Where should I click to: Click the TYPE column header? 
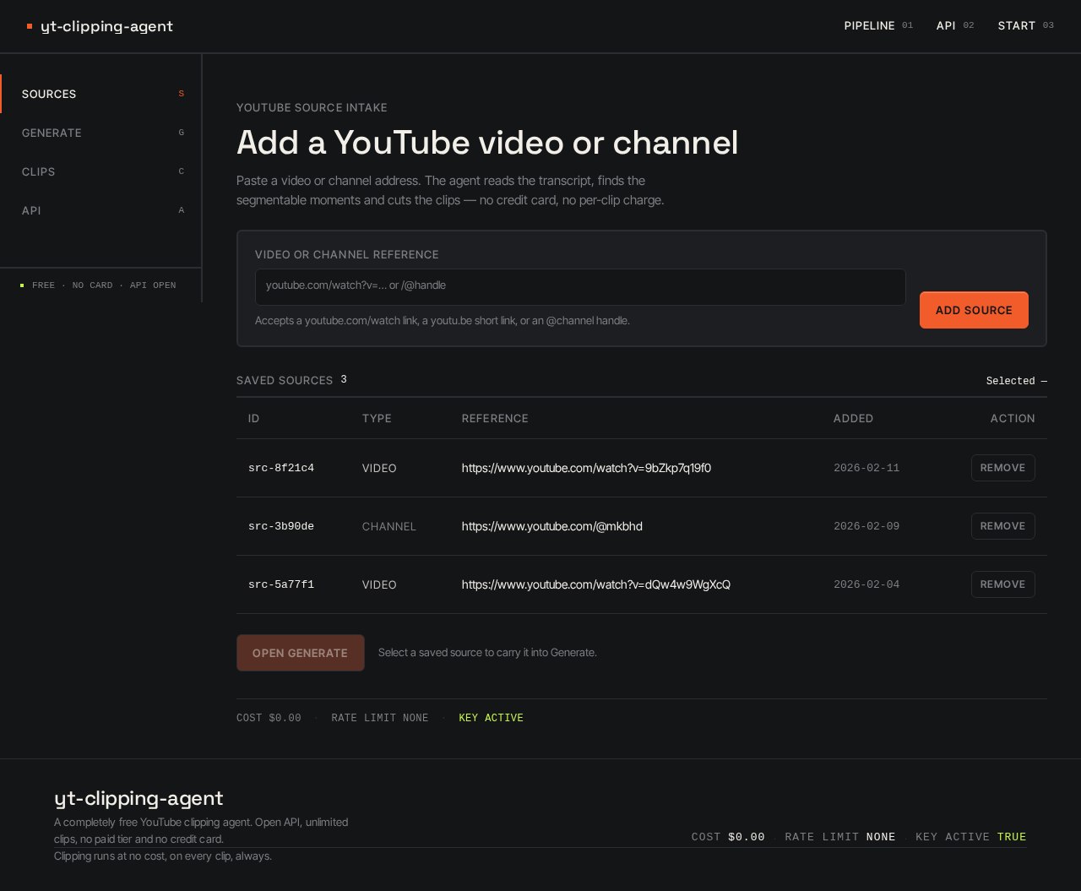coord(377,418)
